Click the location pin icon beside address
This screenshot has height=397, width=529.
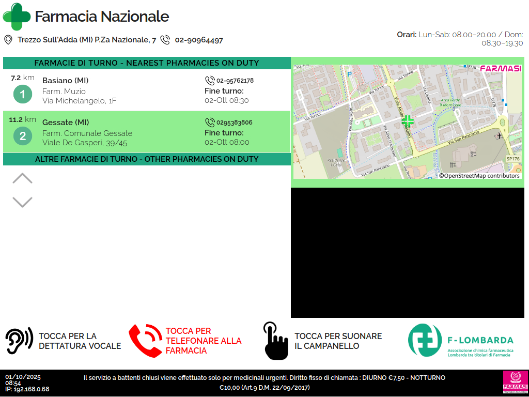tap(8, 40)
